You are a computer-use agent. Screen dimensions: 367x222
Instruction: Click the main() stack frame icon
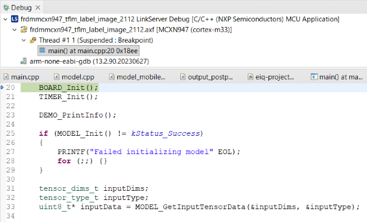[42, 51]
